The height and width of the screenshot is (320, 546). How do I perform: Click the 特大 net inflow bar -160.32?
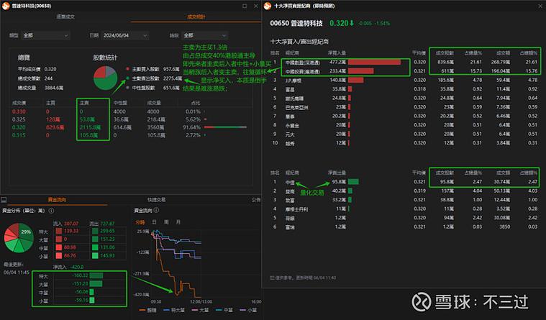click(96, 275)
